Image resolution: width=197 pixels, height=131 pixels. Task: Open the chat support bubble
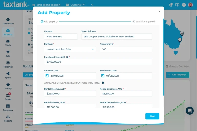point(190,111)
